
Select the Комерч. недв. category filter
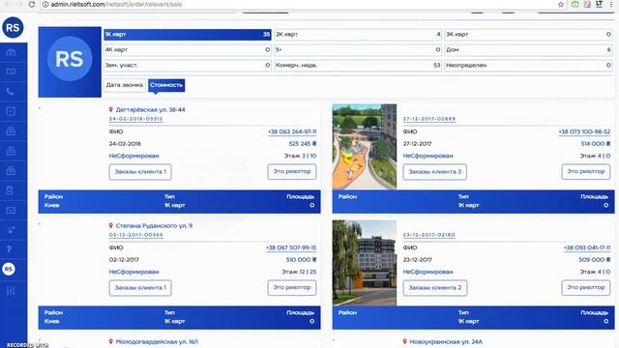[x=358, y=65]
